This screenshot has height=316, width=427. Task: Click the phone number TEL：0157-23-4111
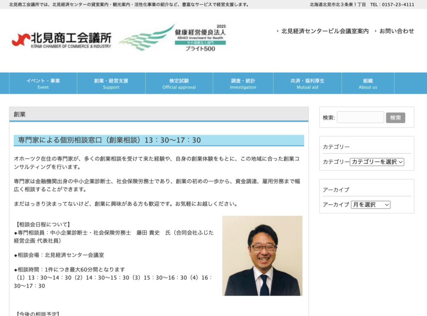tap(392, 4)
